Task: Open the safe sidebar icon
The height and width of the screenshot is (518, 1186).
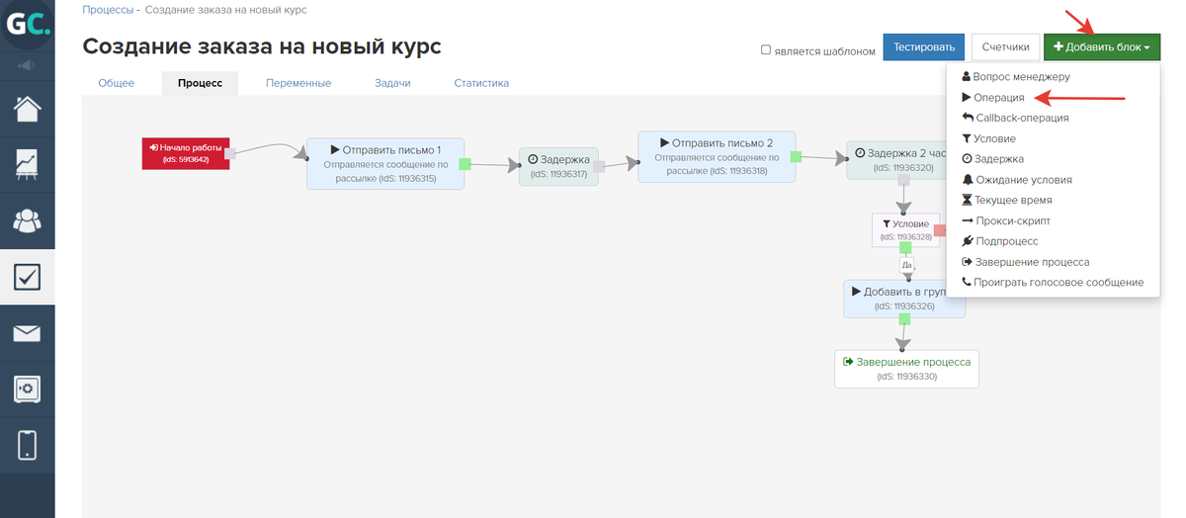Action: (x=27, y=389)
